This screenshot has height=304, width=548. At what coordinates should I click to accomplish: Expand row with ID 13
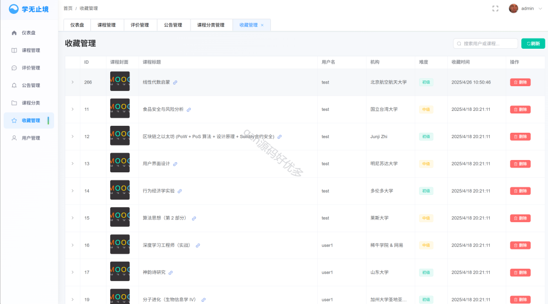(x=73, y=164)
